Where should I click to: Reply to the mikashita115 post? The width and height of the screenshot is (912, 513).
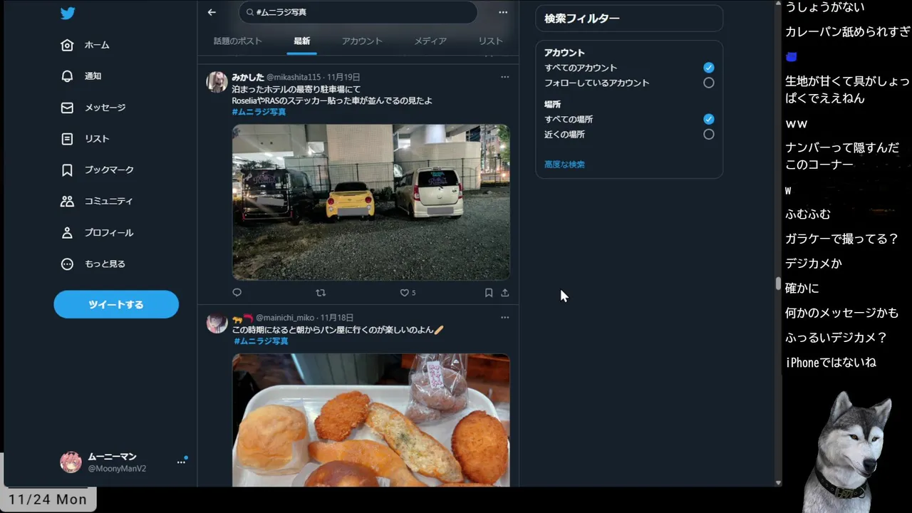[237, 292]
